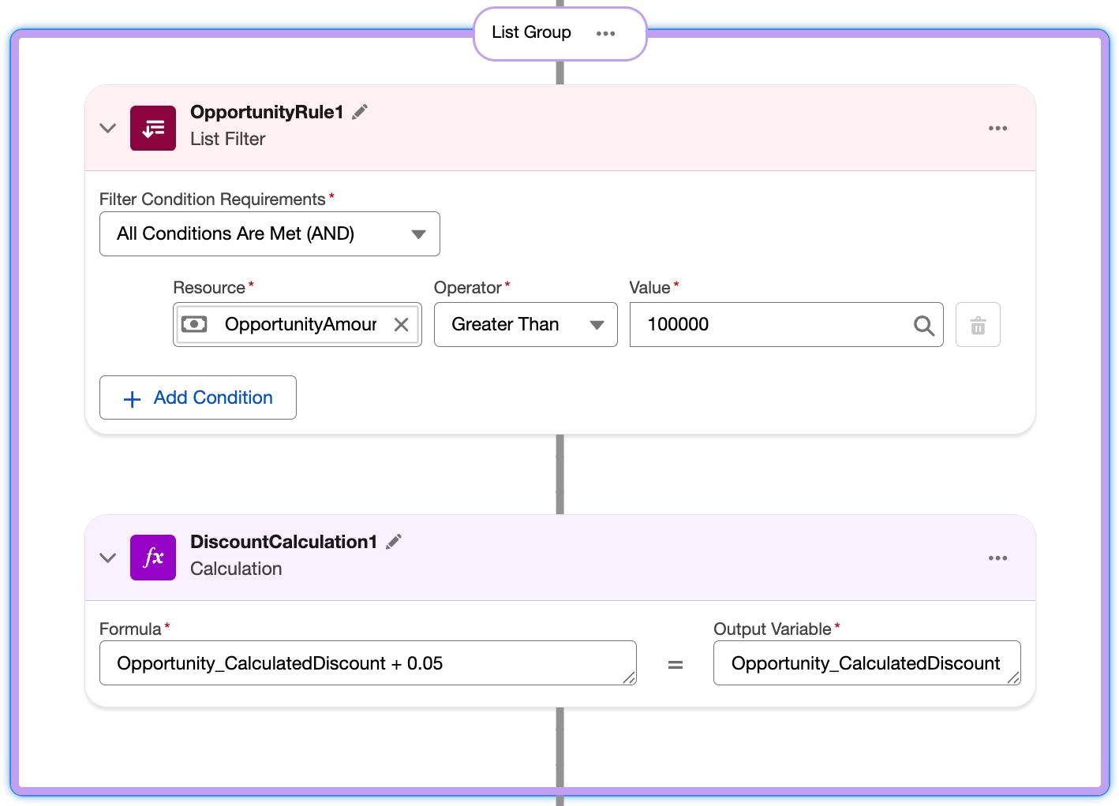Click the DiscountCalculation1 fx calculation icon

(153, 558)
